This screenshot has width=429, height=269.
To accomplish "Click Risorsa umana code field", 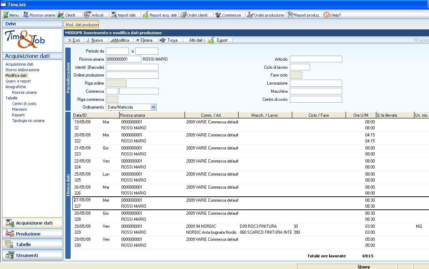I will tap(124, 59).
